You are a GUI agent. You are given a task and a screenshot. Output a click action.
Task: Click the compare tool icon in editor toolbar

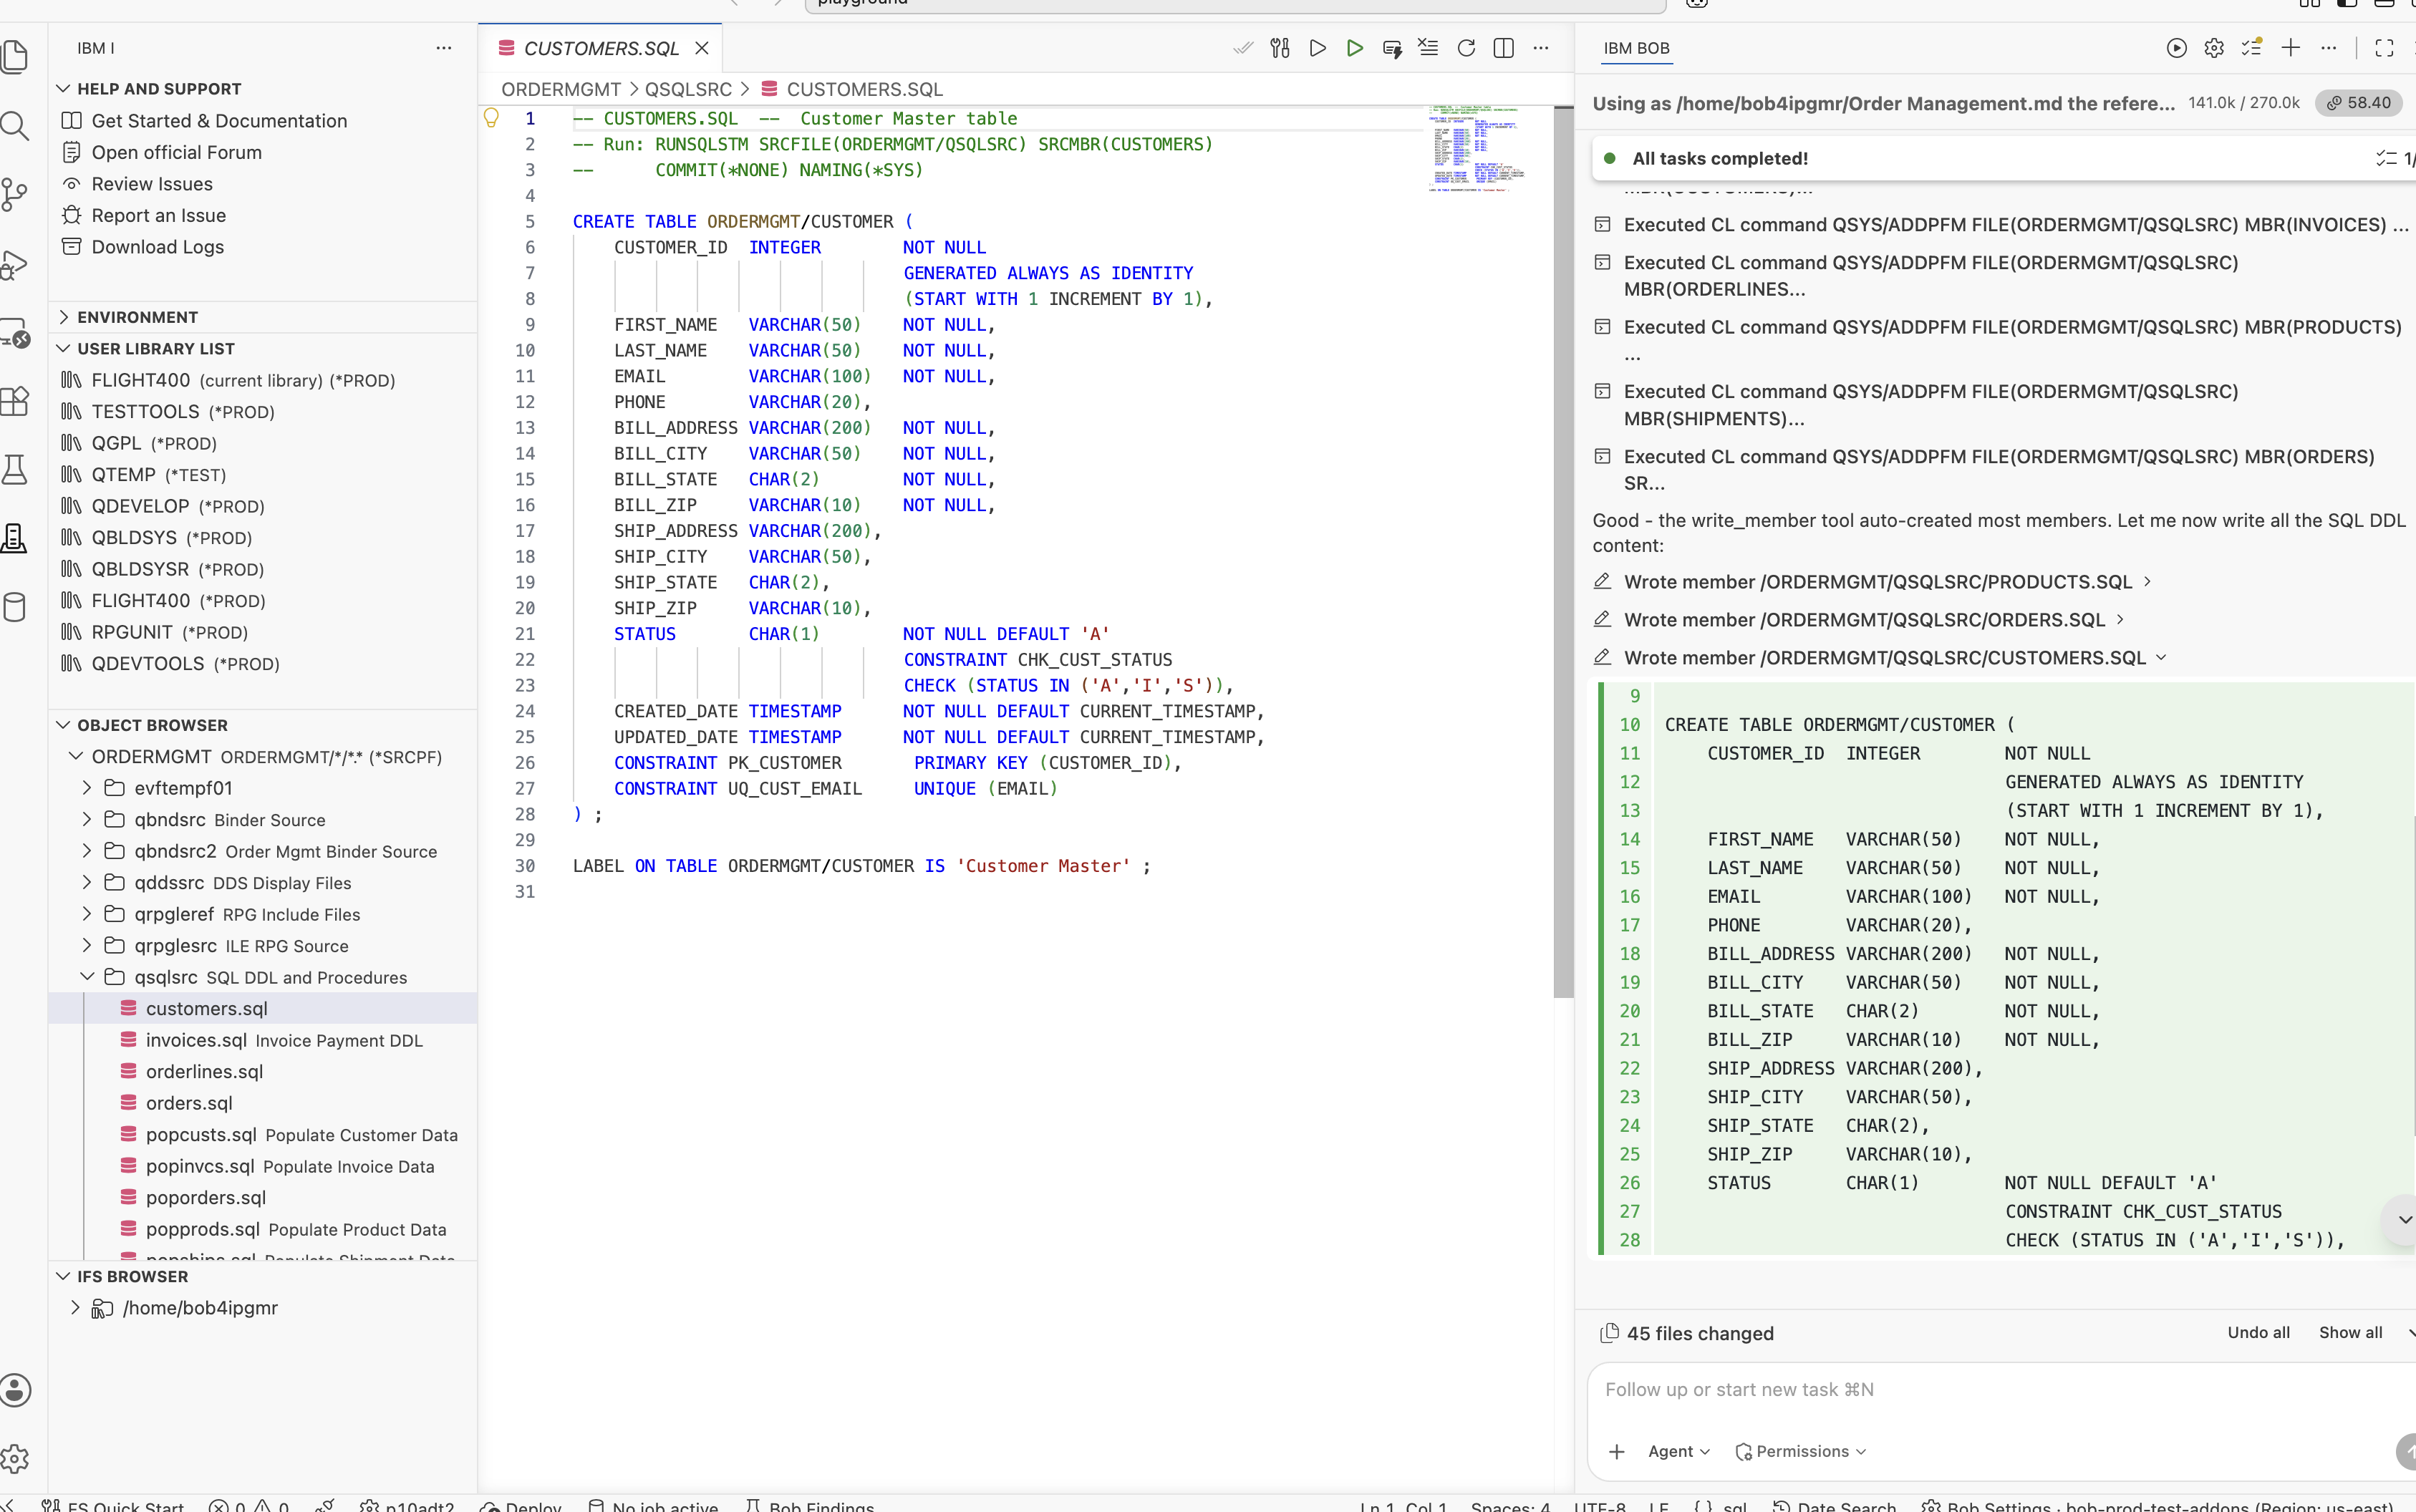coord(1280,48)
